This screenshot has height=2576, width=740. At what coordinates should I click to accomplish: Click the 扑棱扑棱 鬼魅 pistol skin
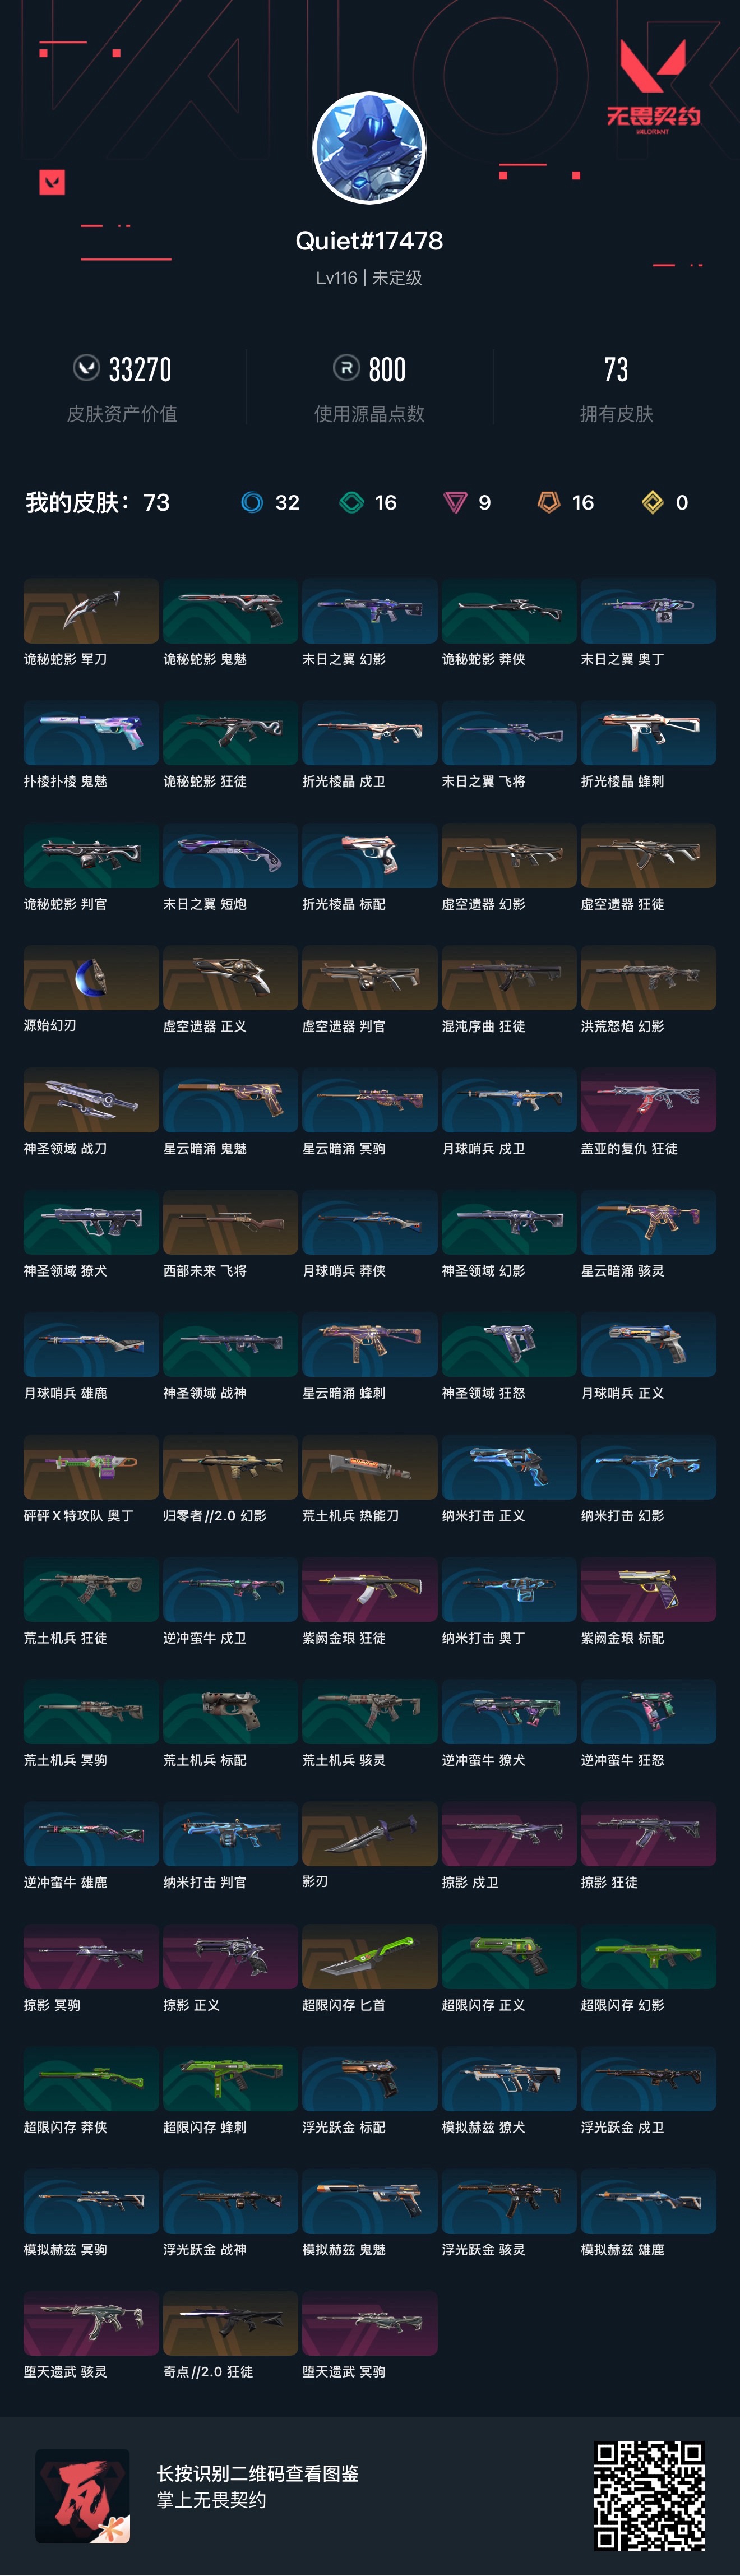tap(91, 733)
